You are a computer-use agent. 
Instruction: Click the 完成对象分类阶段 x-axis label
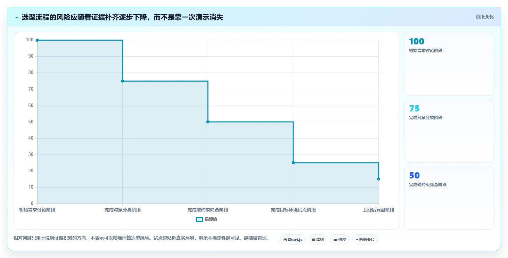pyautogui.click(x=122, y=210)
